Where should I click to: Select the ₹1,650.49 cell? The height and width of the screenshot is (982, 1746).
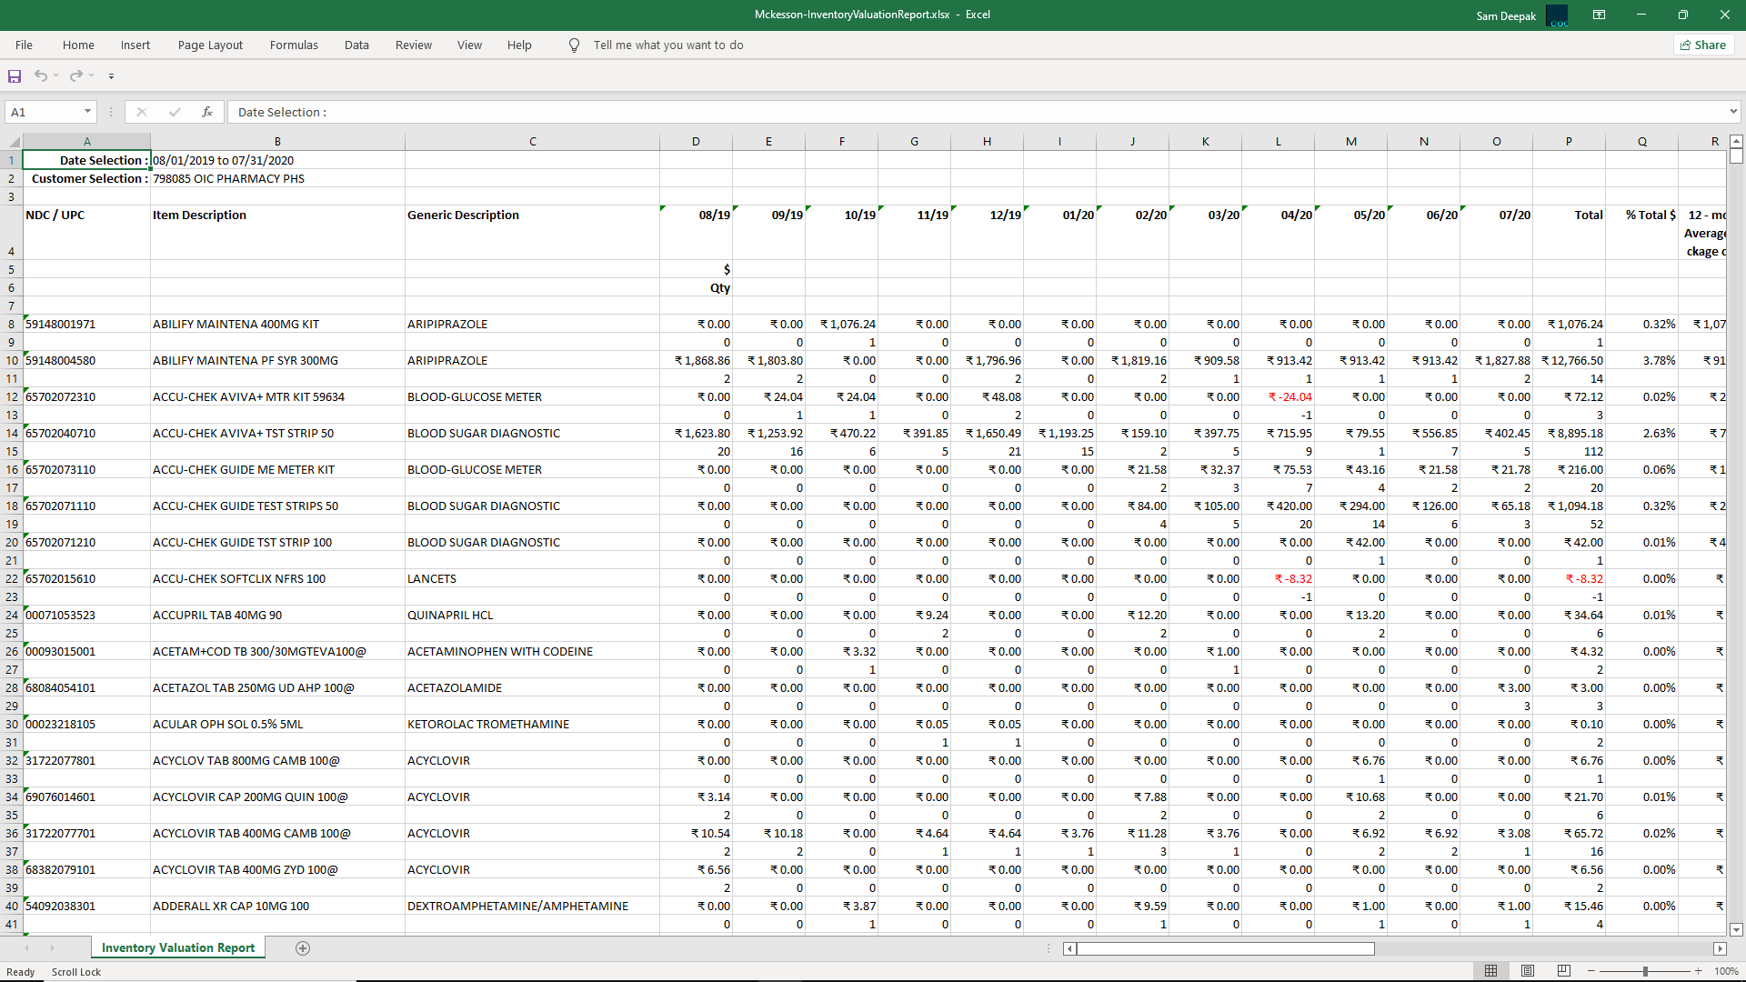click(987, 433)
